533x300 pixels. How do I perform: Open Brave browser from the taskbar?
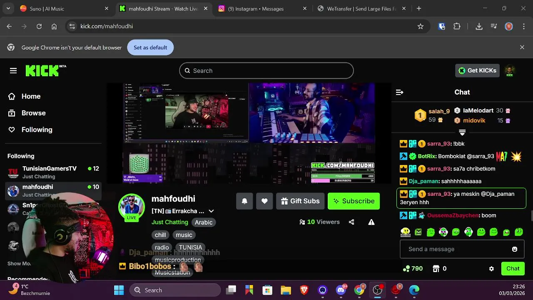[304, 290]
